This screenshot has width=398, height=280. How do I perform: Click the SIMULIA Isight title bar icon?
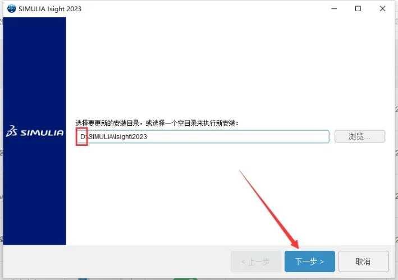tap(12, 8)
